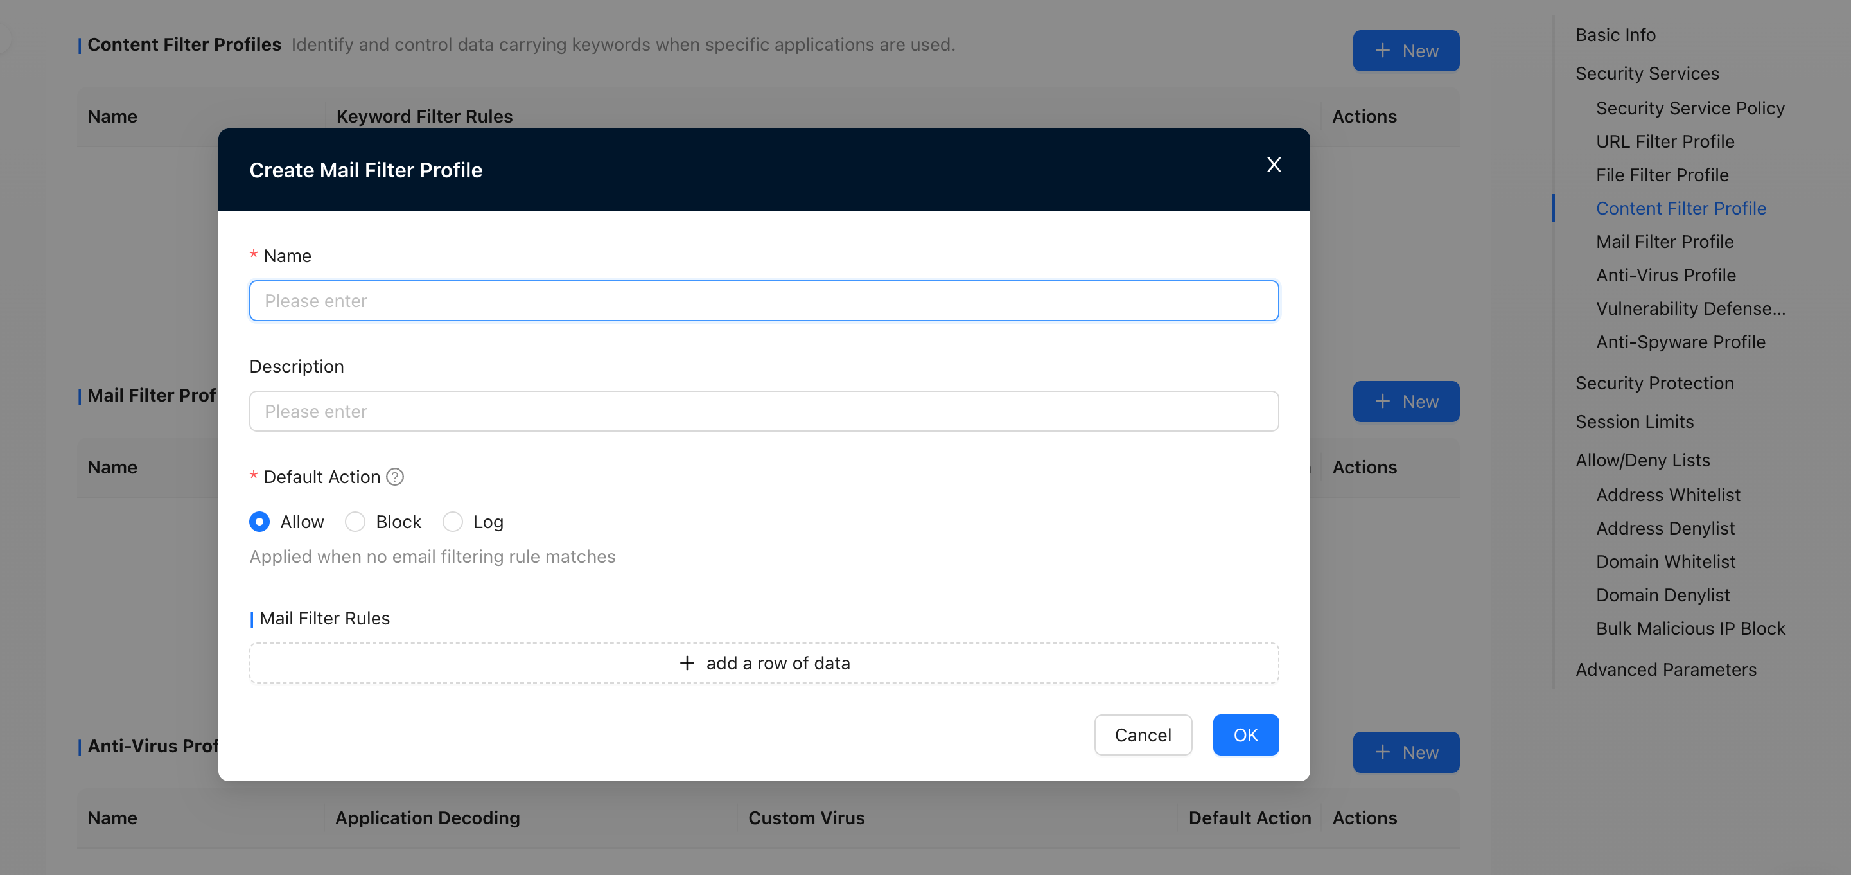Select the Block radio button
This screenshot has height=875, width=1851.
pos(355,521)
